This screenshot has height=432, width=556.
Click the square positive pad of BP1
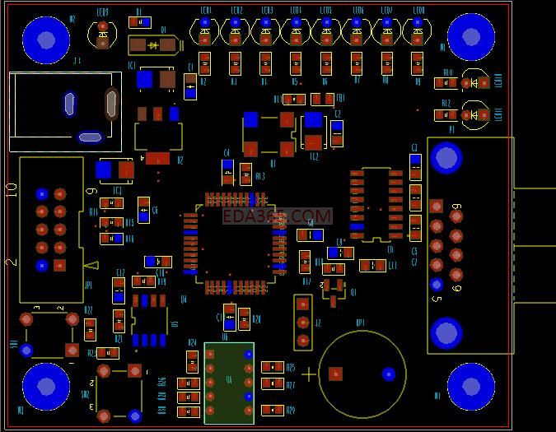(x=335, y=374)
